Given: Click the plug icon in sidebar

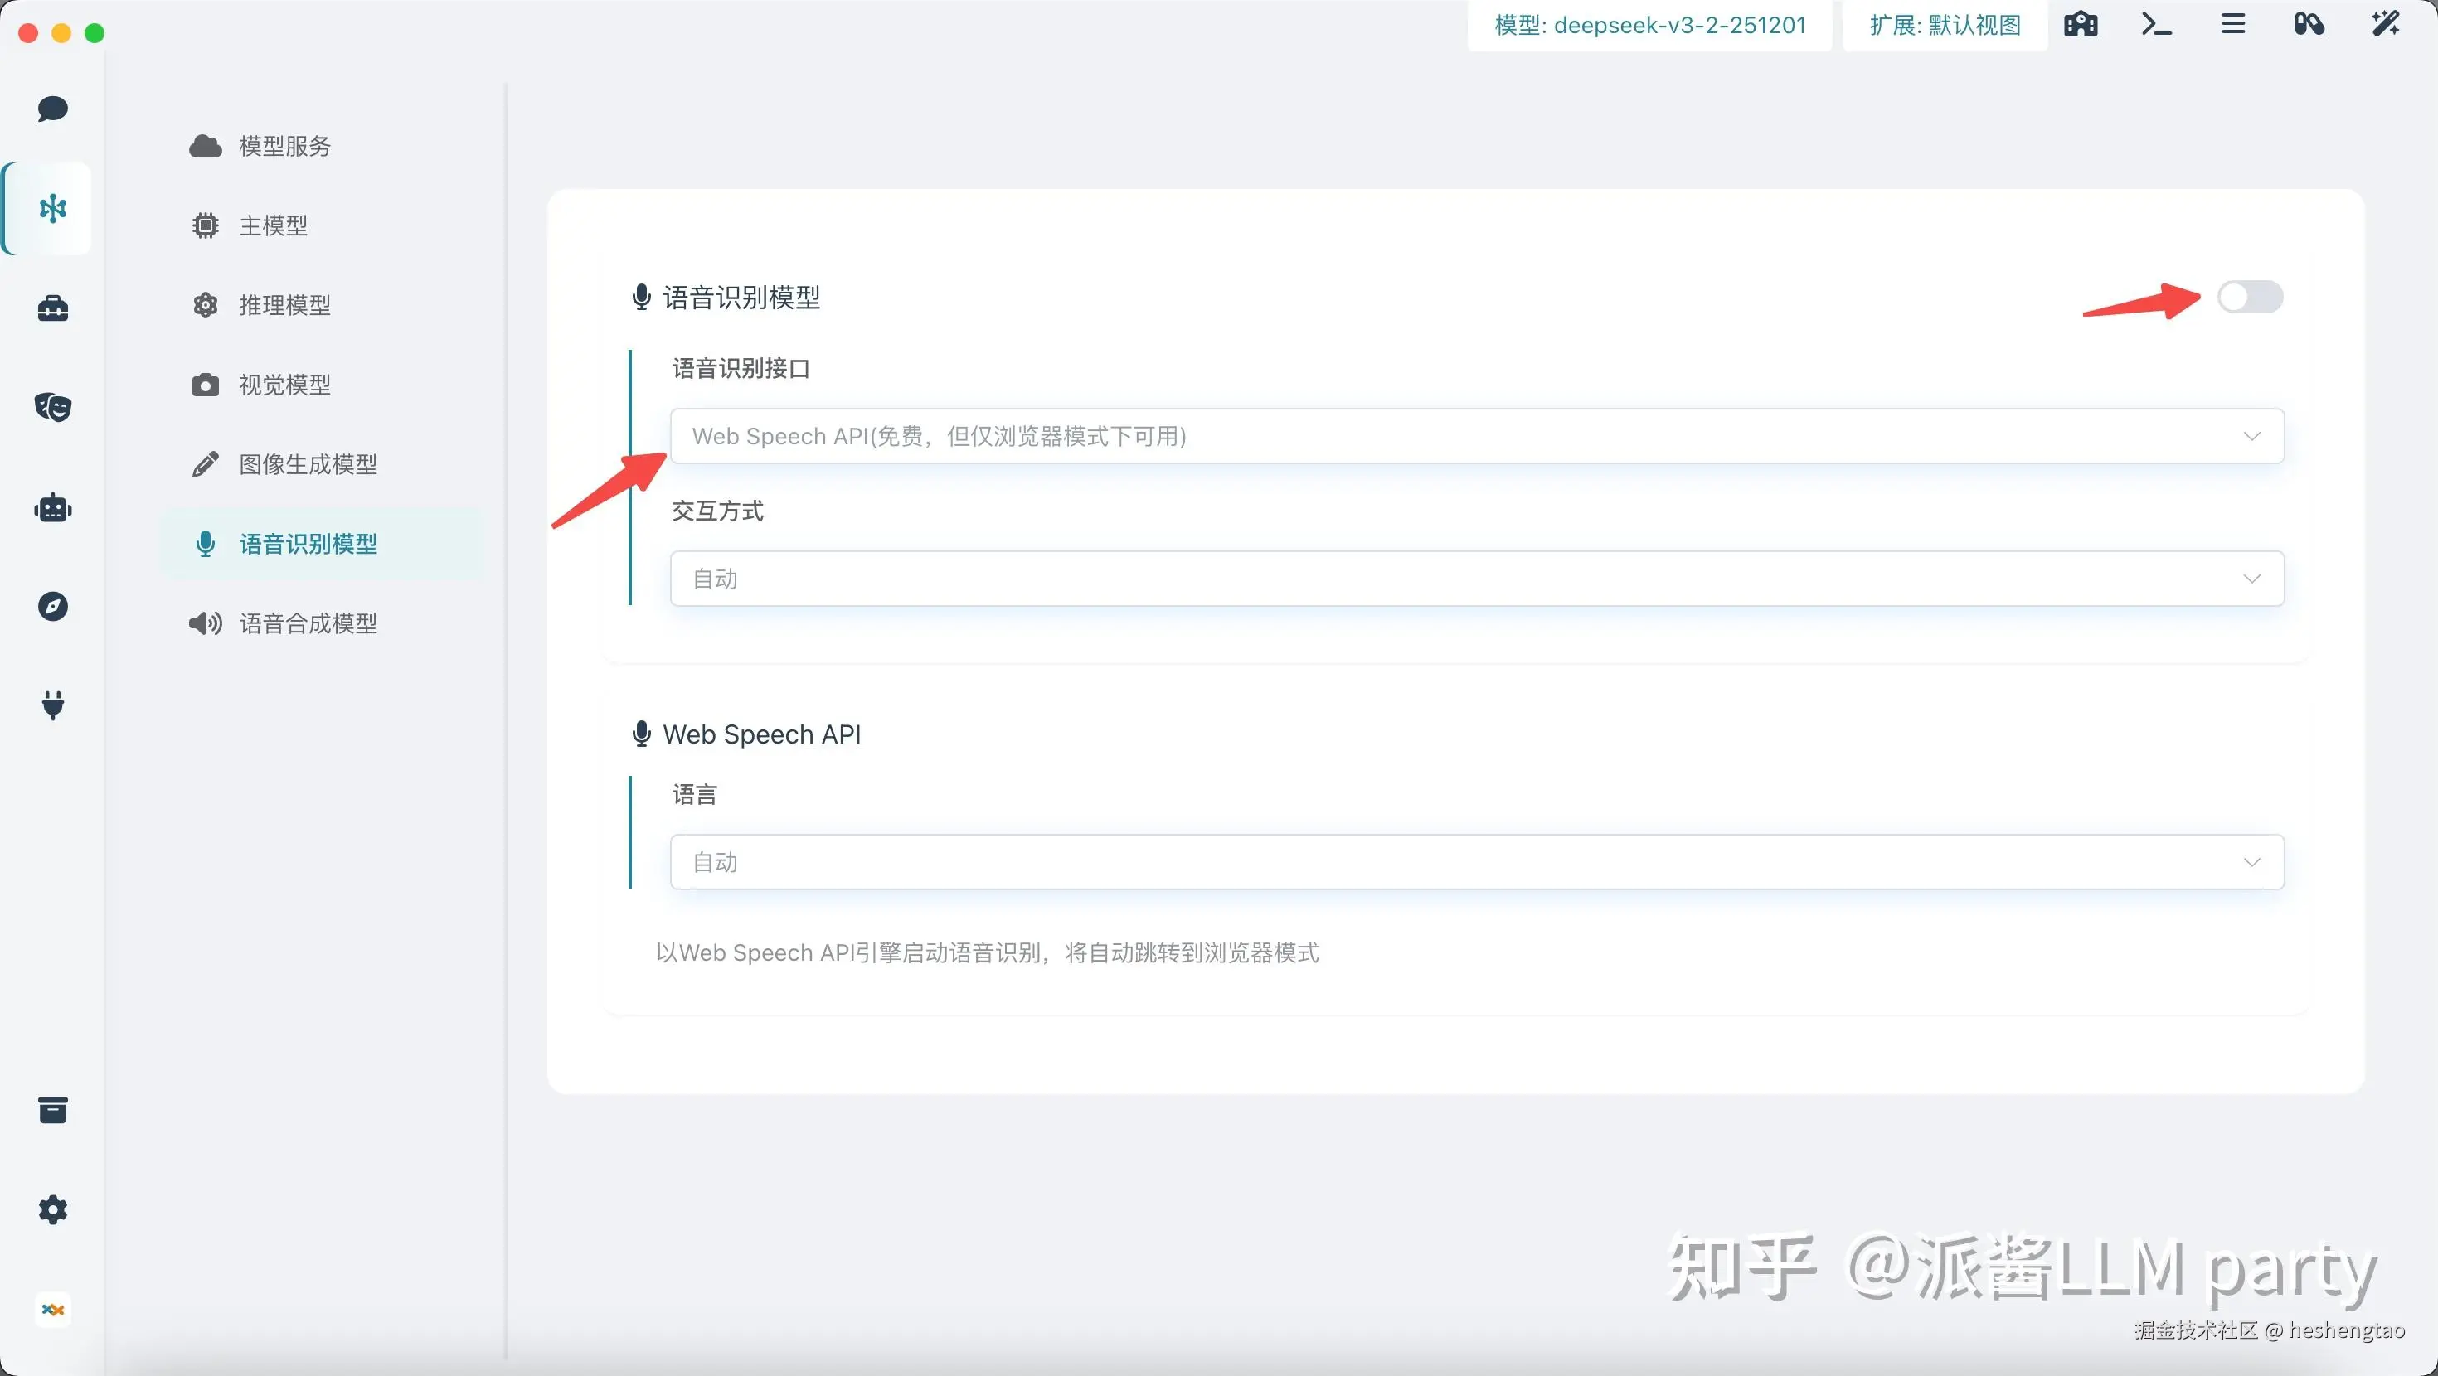Looking at the screenshot, I should coord(53,705).
